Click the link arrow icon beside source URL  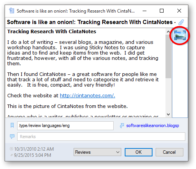(x=122, y=126)
